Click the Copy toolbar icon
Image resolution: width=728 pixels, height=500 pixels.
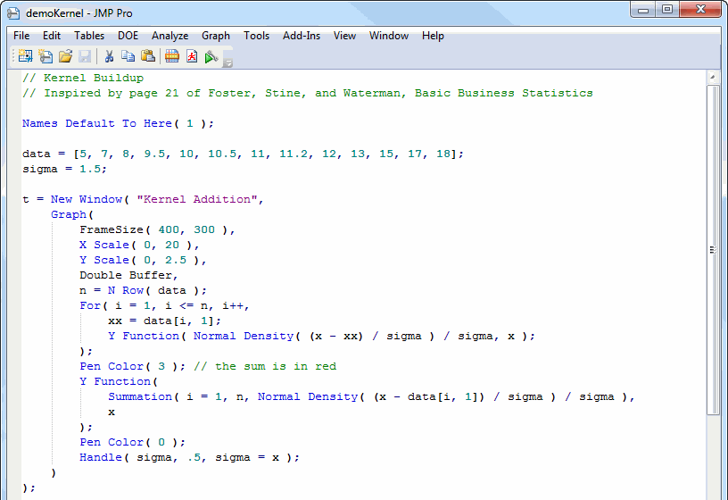click(x=128, y=56)
